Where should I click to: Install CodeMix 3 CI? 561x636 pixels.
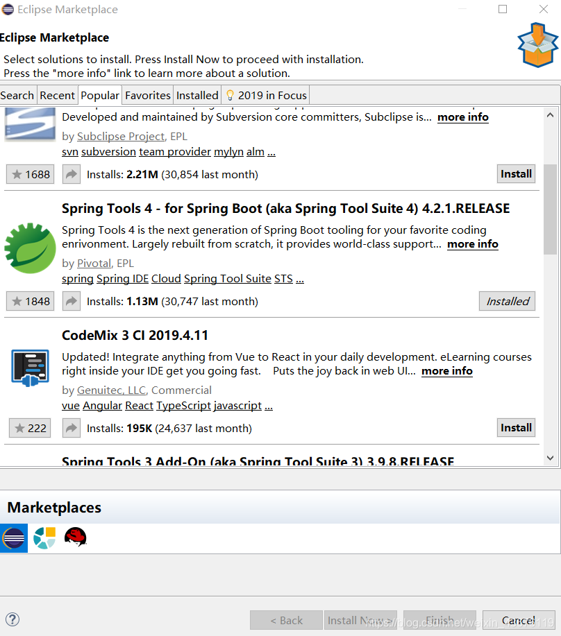click(x=516, y=428)
